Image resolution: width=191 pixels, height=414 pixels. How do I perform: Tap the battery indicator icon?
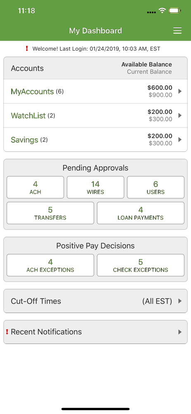click(174, 11)
